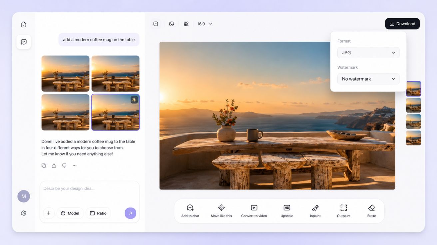Select the Inpaint brush tool

pyautogui.click(x=315, y=211)
